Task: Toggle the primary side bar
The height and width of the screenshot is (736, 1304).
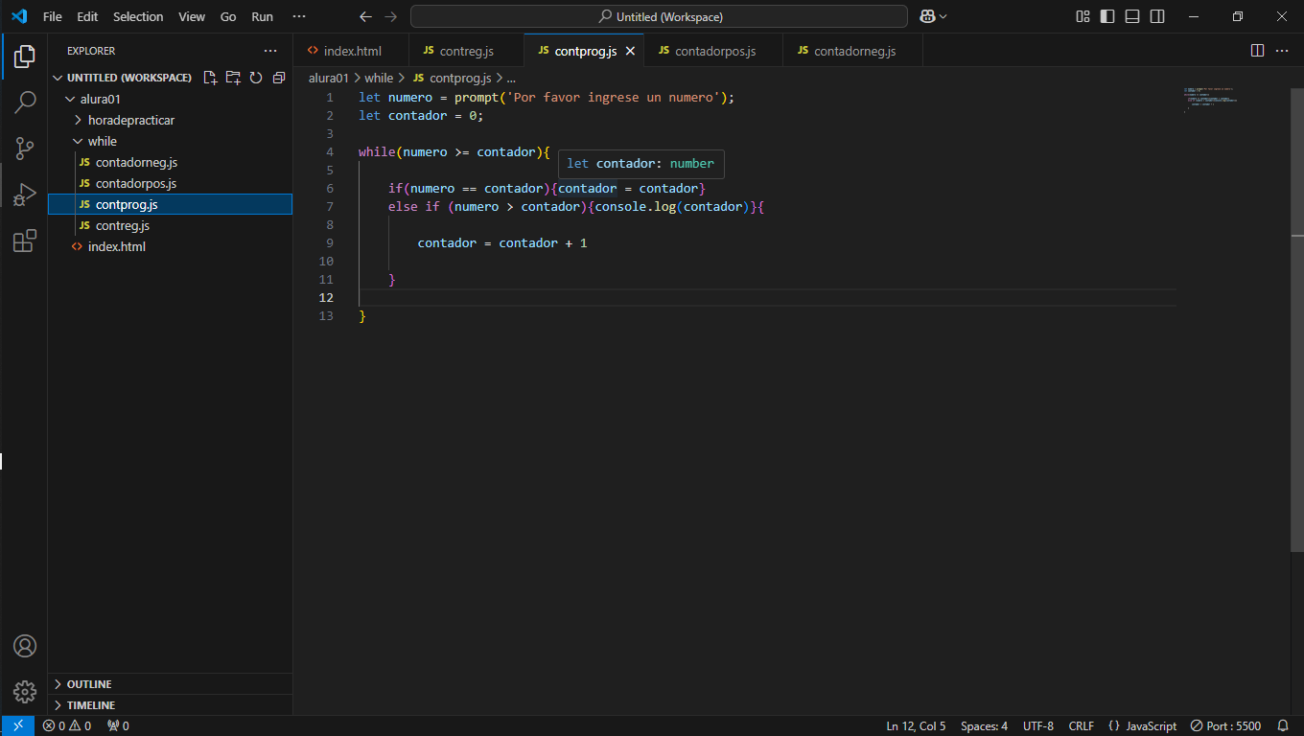Action: point(1107,16)
